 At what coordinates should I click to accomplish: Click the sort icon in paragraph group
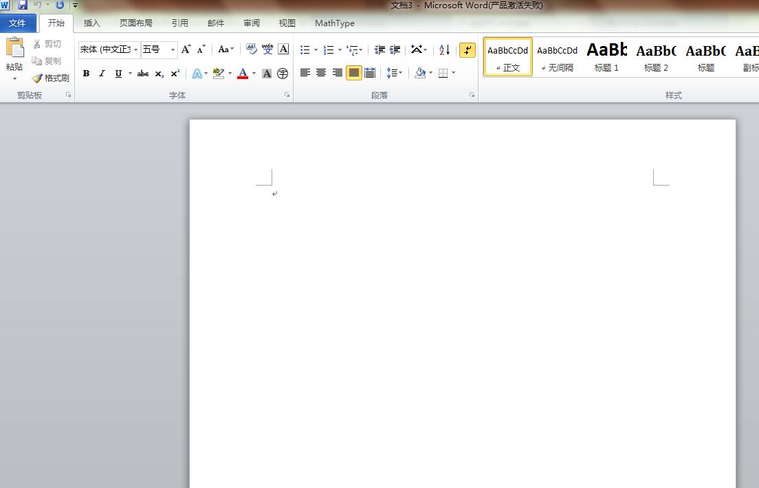click(x=444, y=49)
